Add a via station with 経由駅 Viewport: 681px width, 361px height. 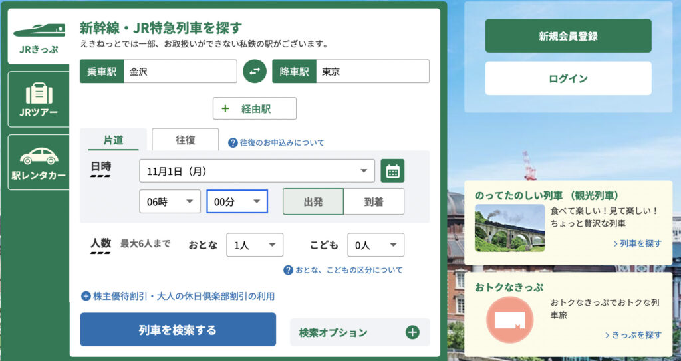coord(255,108)
